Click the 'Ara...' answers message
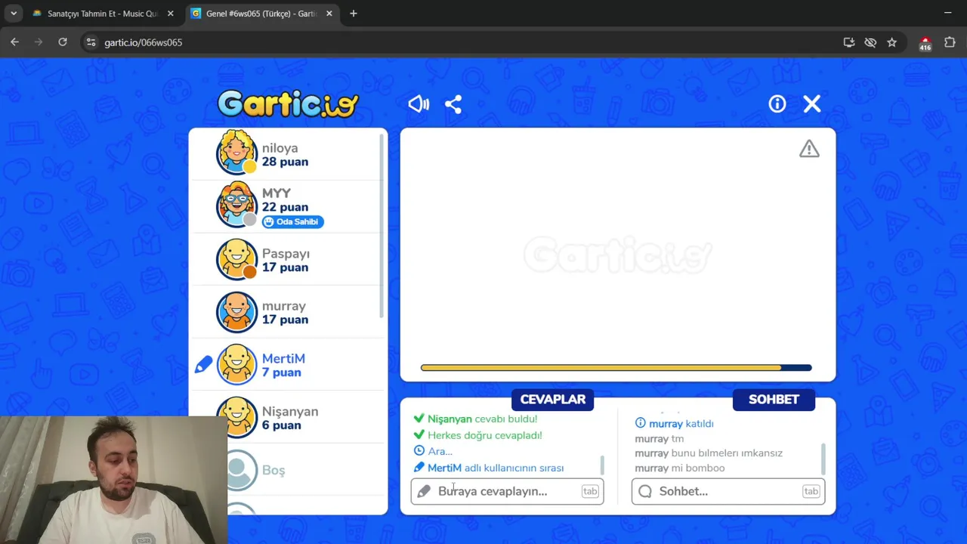This screenshot has width=967, height=544. (440, 451)
